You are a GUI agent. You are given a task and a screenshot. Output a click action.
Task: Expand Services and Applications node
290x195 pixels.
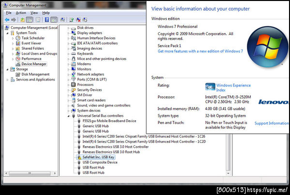pos(8,80)
